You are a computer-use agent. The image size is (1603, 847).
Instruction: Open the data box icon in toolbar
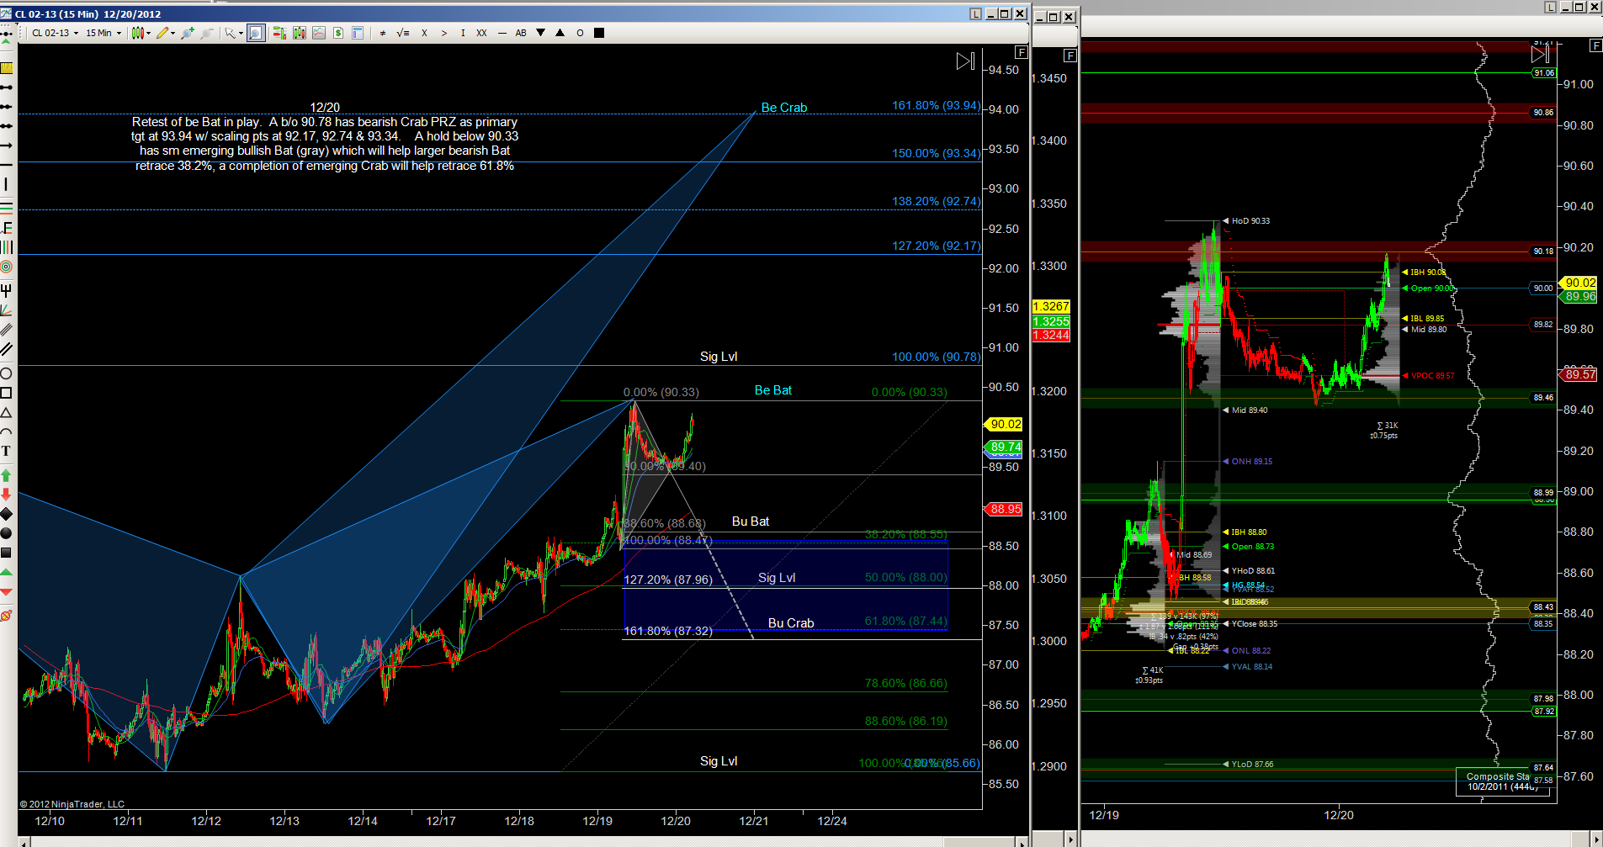click(x=358, y=34)
